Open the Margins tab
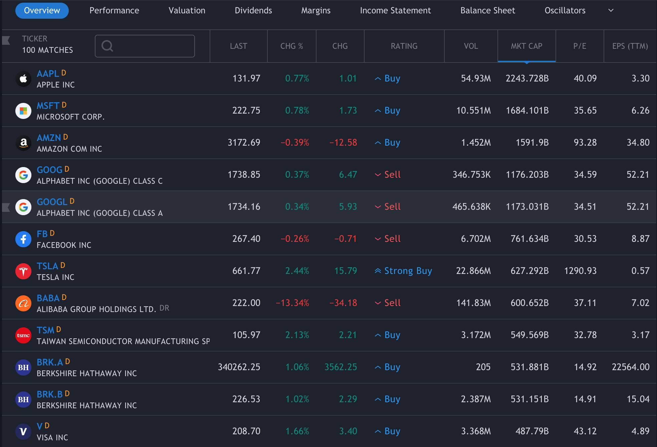 tap(316, 10)
